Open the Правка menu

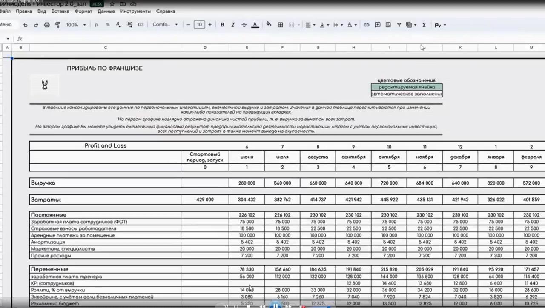pyautogui.click(x=24, y=11)
